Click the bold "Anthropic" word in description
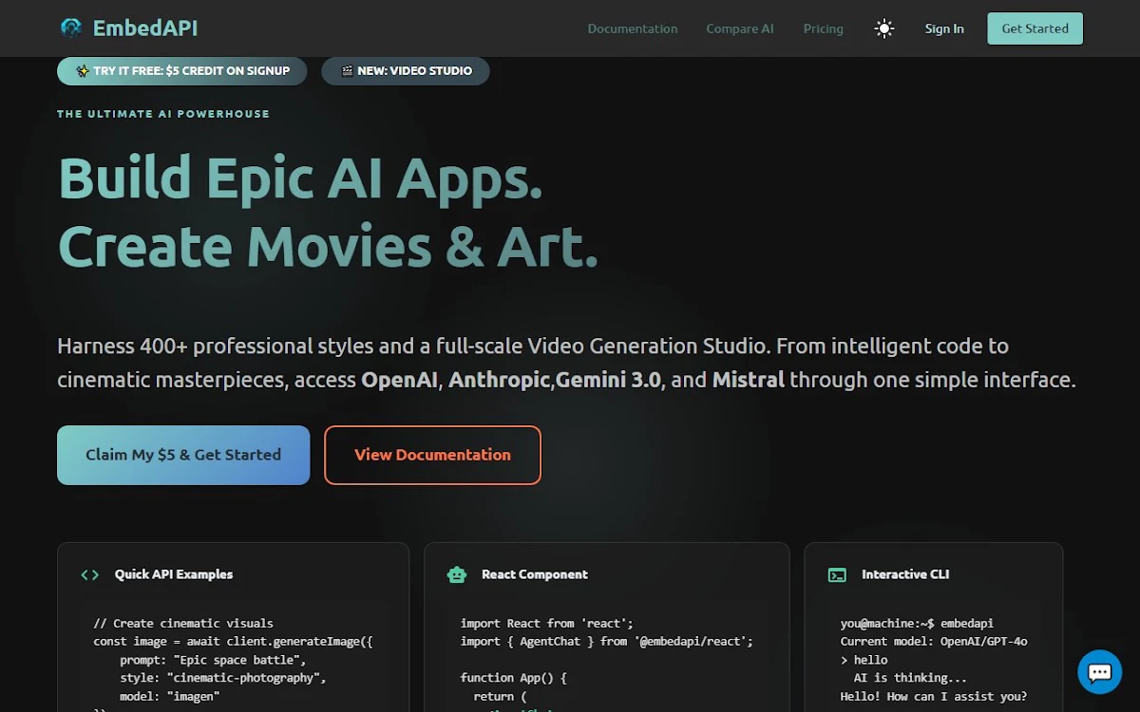 [500, 380]
